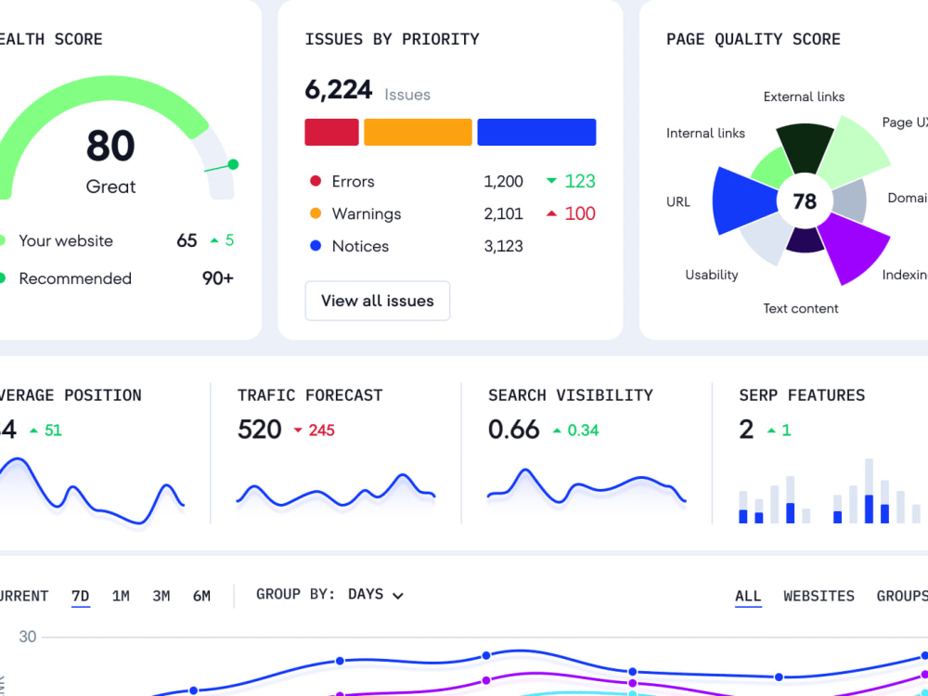The width and height of the screenshot is (928, 696).
Task: Click the Search Visibility line chart
Action: pyautogui.click(x=586, y=486)
